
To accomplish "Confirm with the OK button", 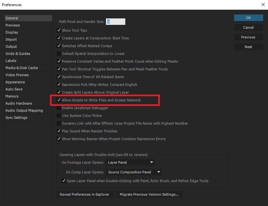I will coord(249,18).
